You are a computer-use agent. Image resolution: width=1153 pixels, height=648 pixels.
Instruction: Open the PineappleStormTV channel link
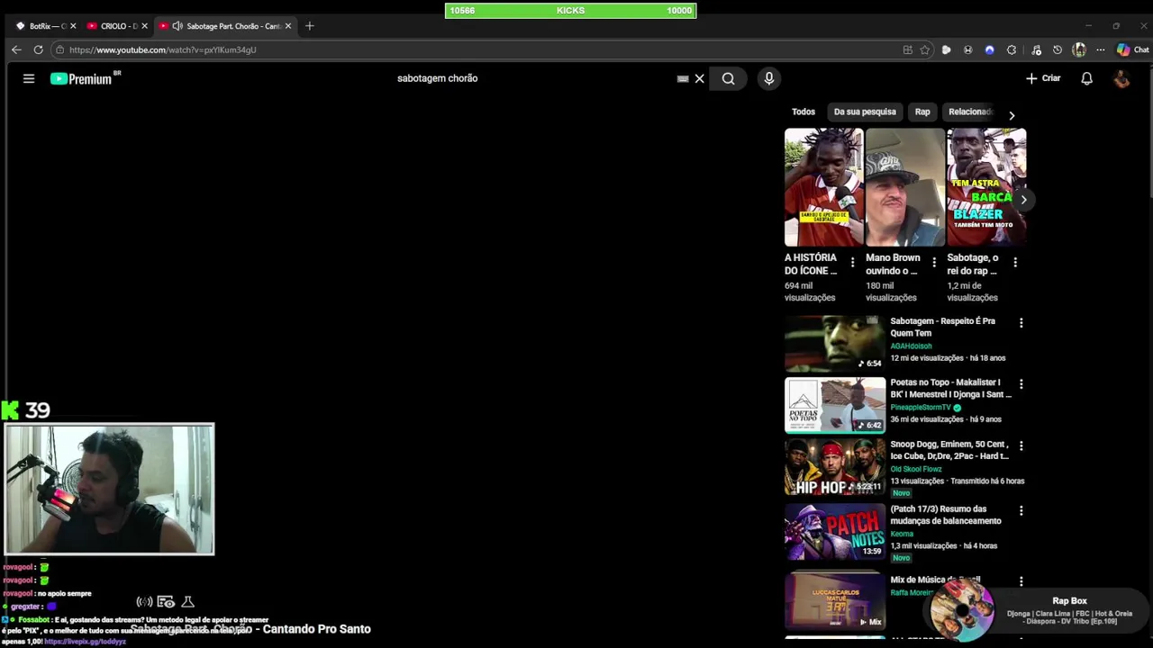(921, 408)
